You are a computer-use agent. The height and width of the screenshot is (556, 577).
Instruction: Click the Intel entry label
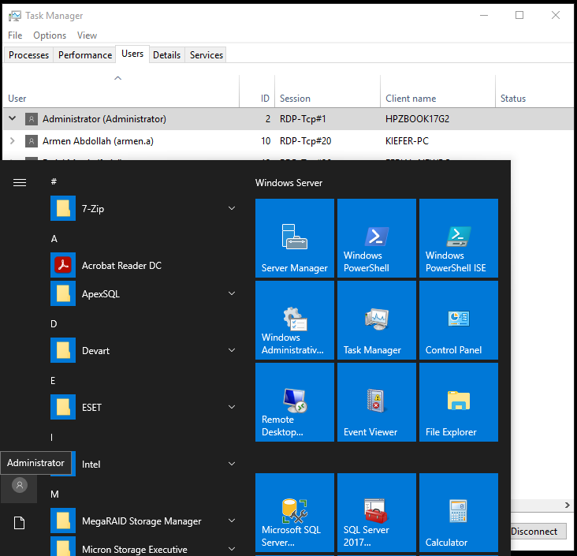[x=91, y=464]
